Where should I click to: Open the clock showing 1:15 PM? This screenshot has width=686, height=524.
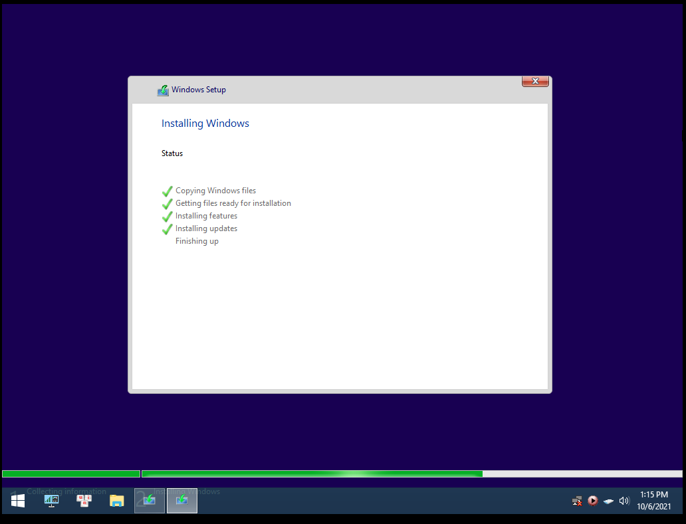(654, 500)
